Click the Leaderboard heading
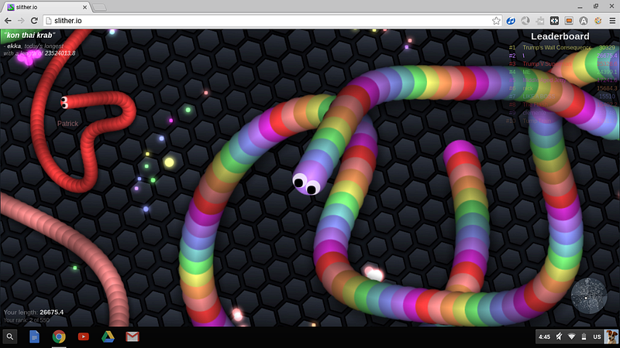Screen dimensions: 620x348 (x=560, y=36)
